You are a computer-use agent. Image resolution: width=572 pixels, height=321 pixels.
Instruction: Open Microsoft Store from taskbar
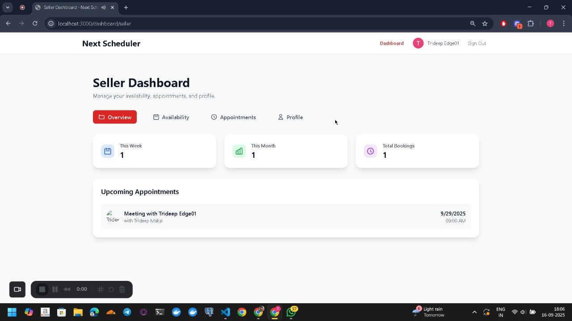click(x=62, y=312)
